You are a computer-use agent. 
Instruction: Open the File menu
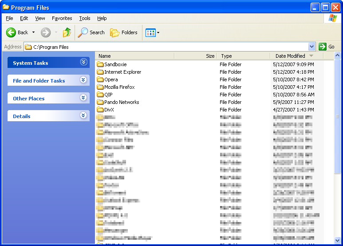[9, 18]
